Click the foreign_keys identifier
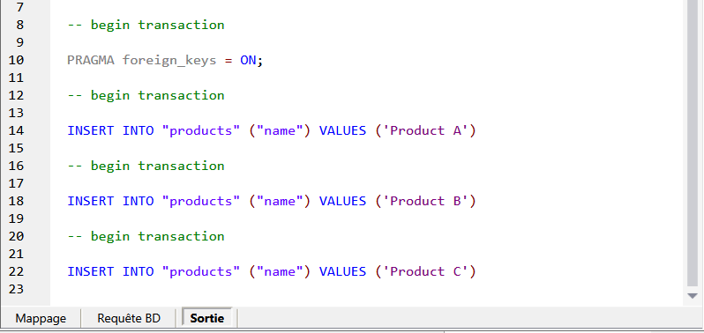 (169, 61)
